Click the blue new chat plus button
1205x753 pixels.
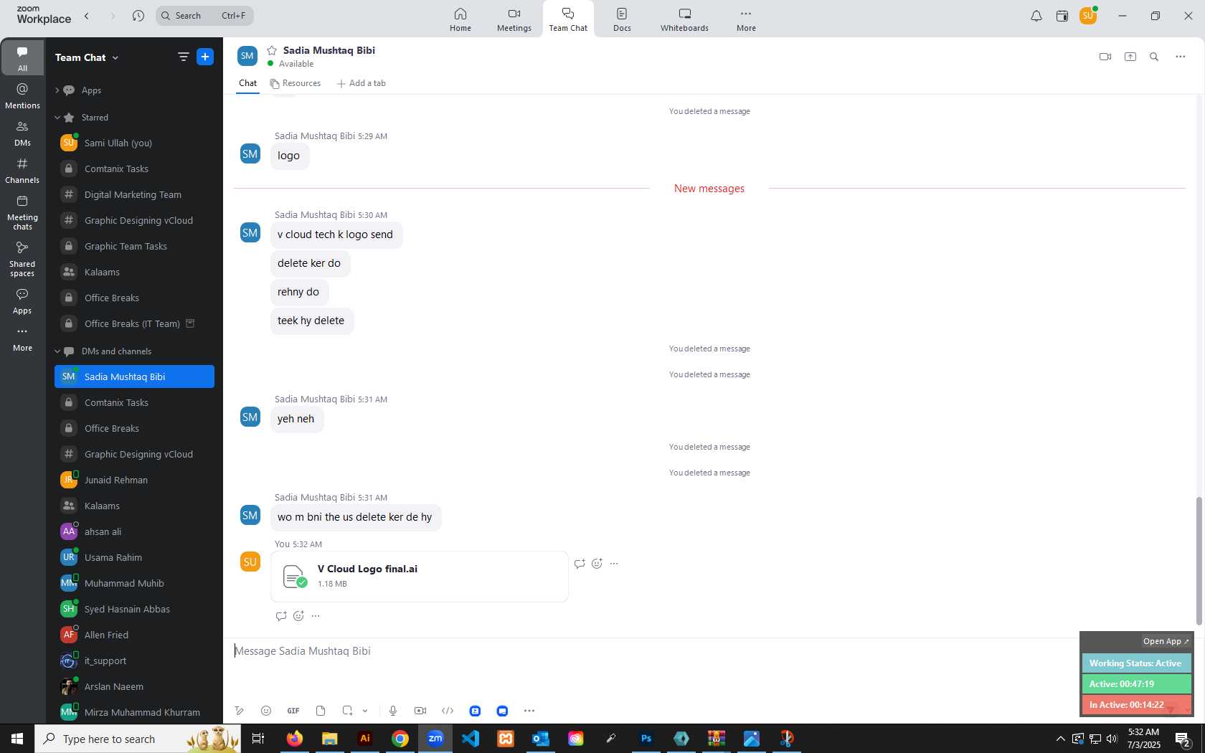click(205, 57)
